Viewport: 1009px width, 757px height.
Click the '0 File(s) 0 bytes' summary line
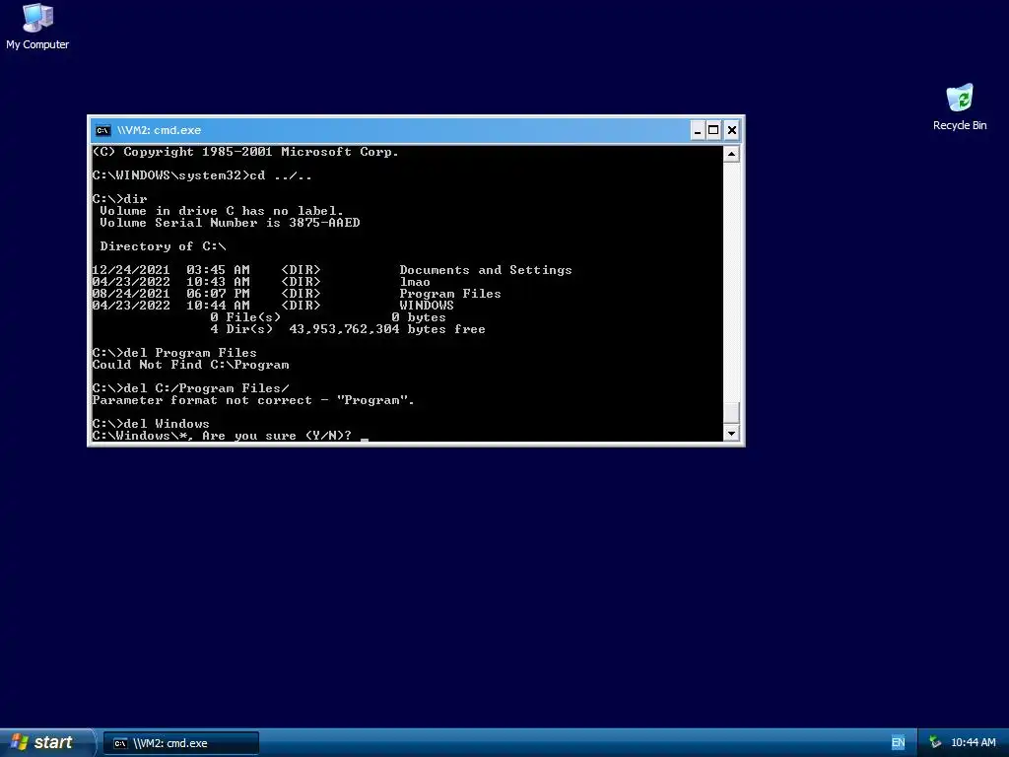click(327, 317)
